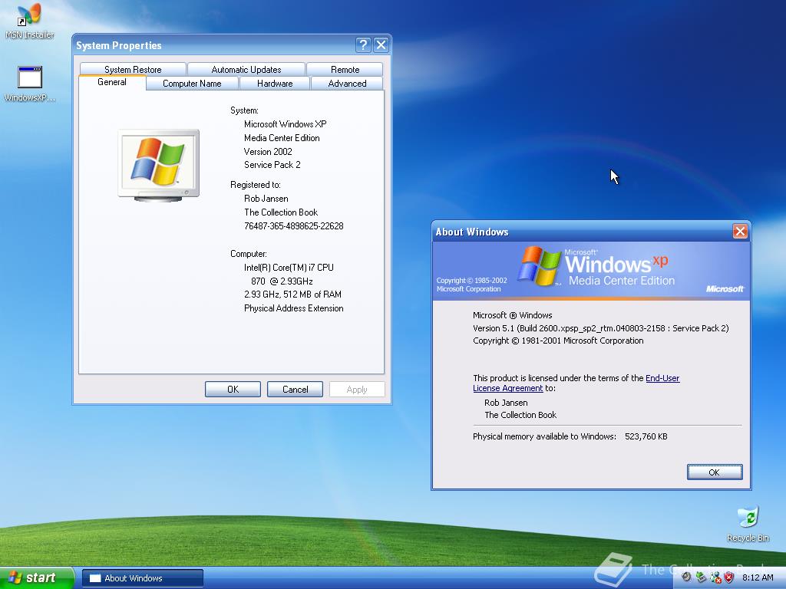Click OK in System Properties
The width and height of the screenshot is (786, 589).
(x=233, y=389)
